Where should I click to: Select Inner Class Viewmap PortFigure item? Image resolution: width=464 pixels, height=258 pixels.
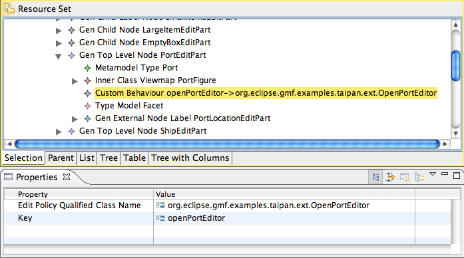[156, 80]
